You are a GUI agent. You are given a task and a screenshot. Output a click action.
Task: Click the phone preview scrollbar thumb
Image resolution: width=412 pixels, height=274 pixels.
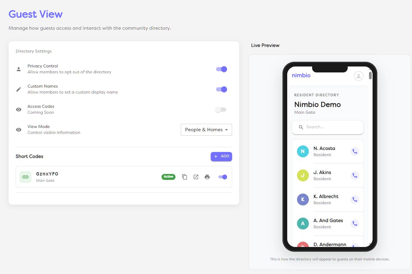(371, 76)
